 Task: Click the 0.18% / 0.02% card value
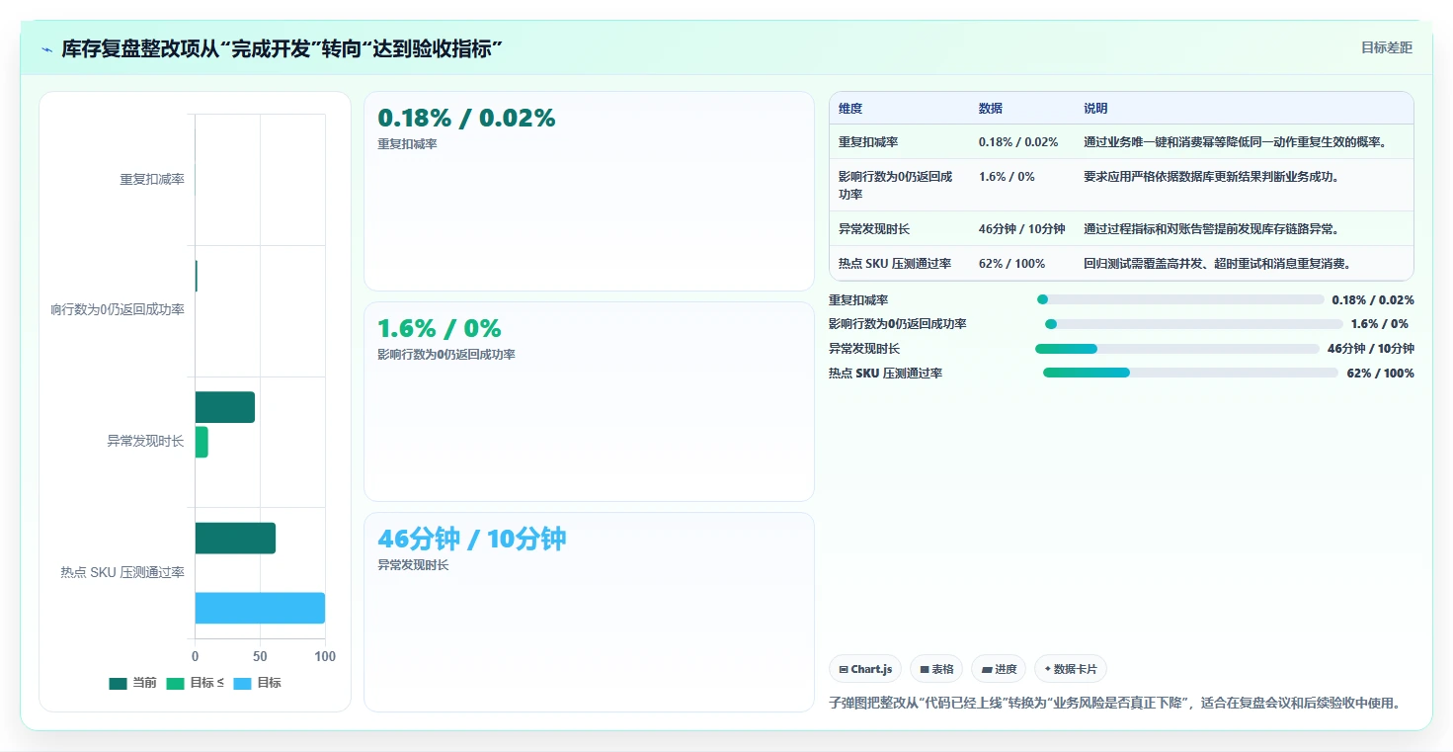(x=466, y=118)
